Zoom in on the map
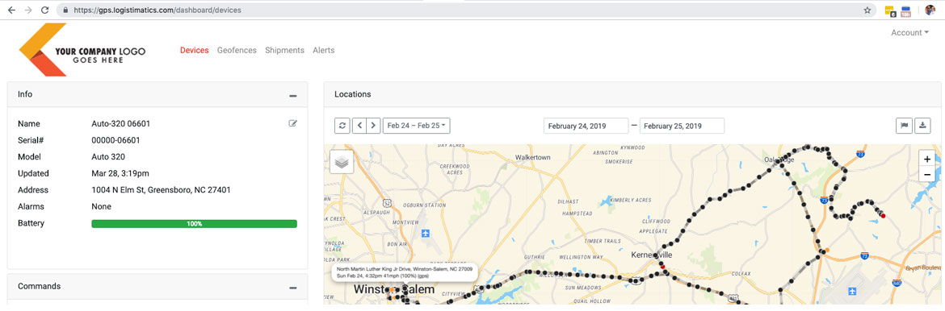This screenshot has width=945, height=311. [926, 159]
